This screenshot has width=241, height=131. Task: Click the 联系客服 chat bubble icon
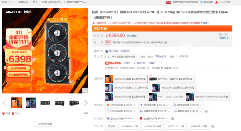(202, 2)
